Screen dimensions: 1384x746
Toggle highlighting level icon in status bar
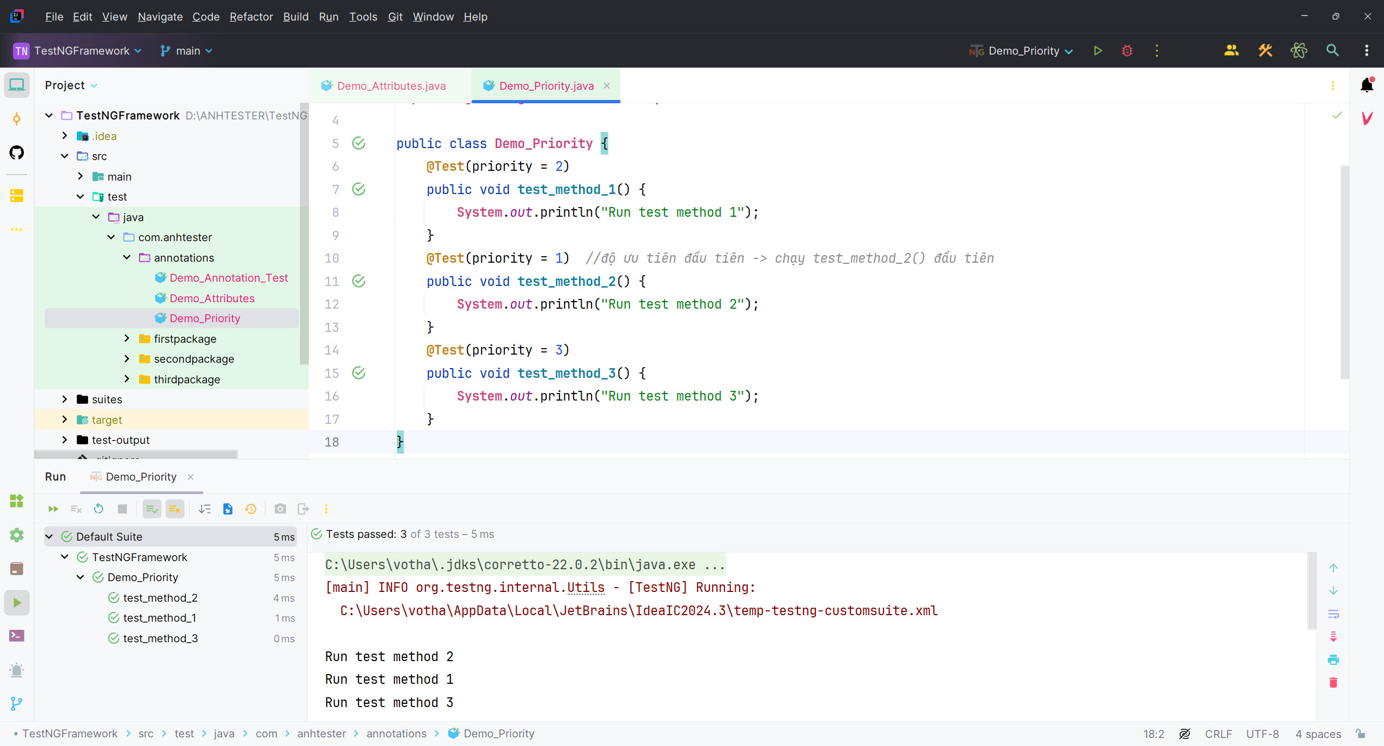pyautogui.click(x=1185, y=734)
